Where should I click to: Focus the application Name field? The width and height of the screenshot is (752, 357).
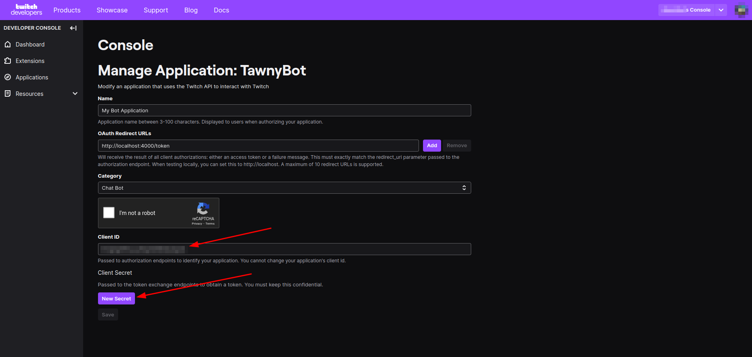pos(284,110)
